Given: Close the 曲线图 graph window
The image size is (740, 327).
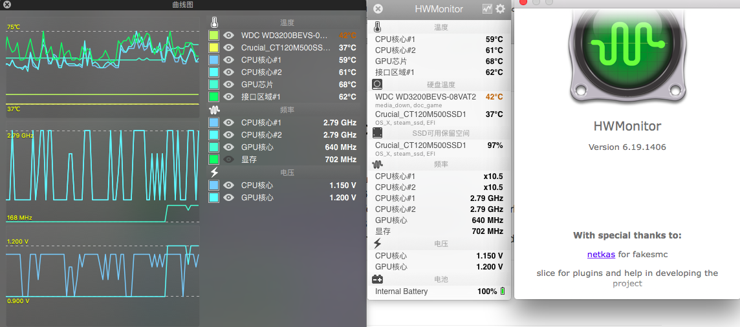Looking at the screenshot, I should coord(6,5).
